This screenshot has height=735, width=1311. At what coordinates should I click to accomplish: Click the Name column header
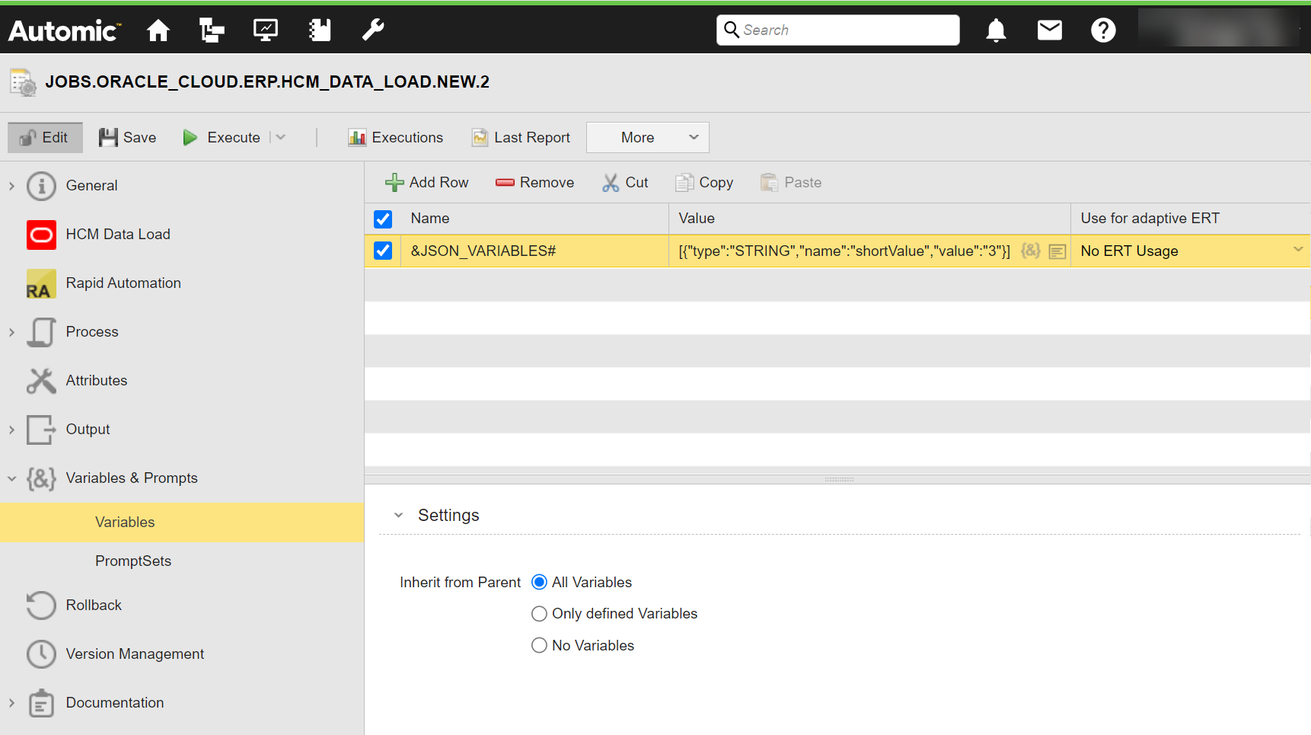click(534, 219)
